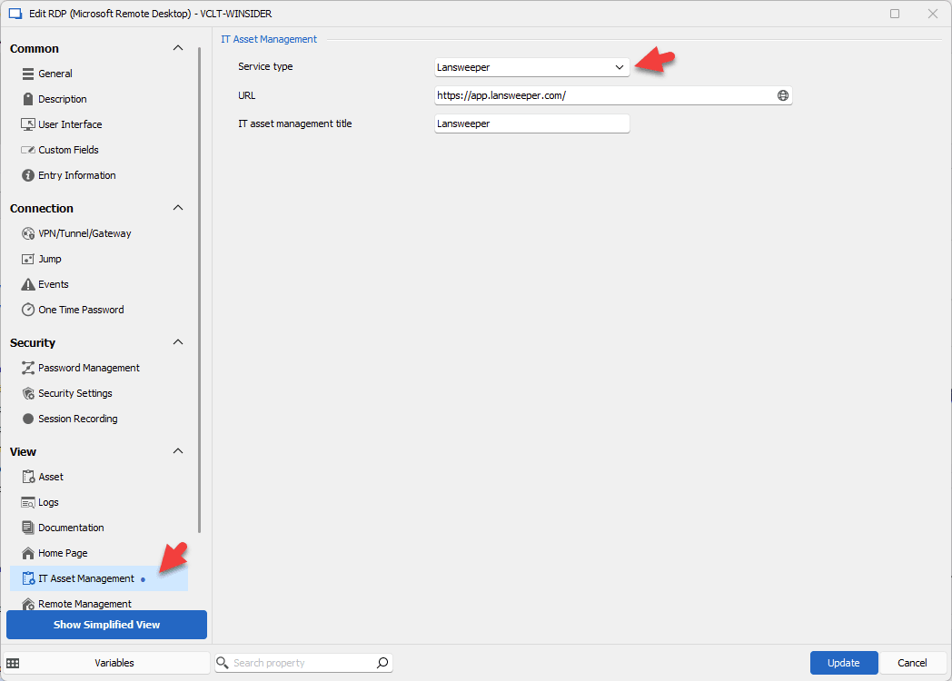Click the VPN/Tunnel/Gateway icon

click(x=28, y=233)
